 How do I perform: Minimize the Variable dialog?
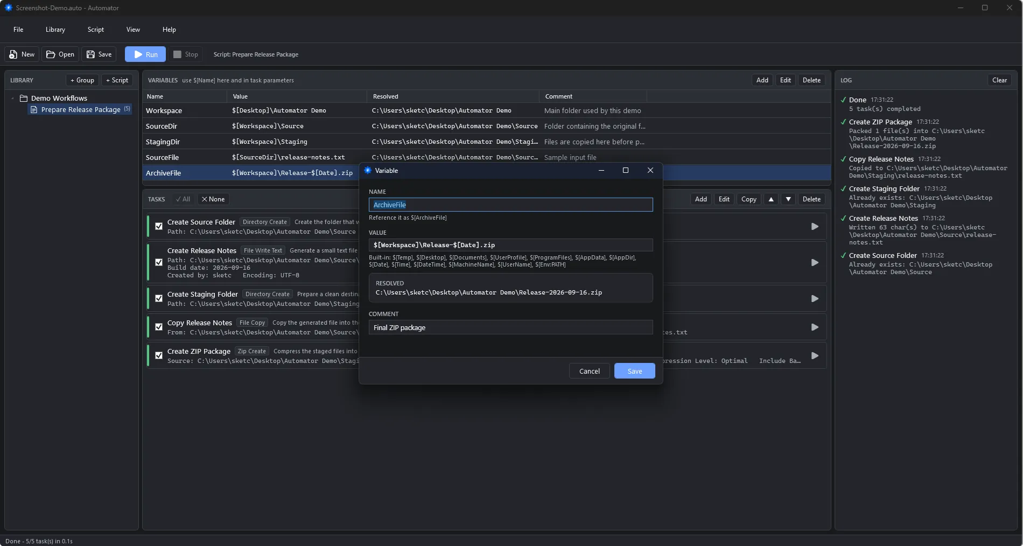point(601,170)
